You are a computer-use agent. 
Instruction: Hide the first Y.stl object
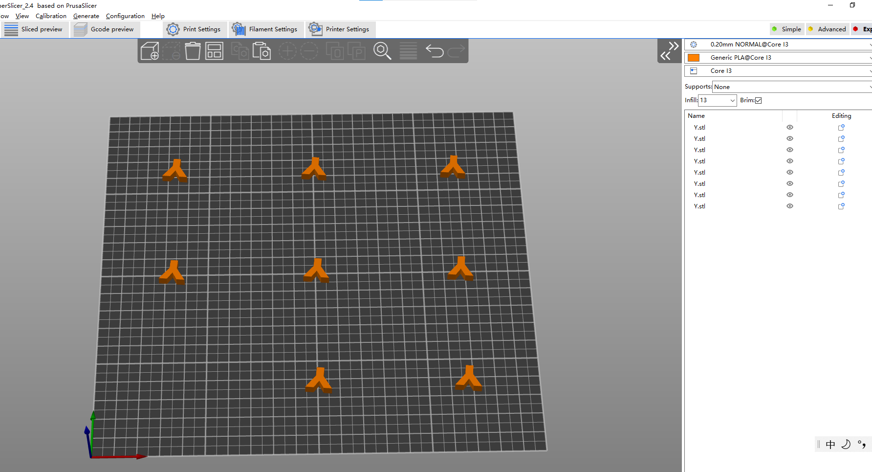(x=789, y=127)
